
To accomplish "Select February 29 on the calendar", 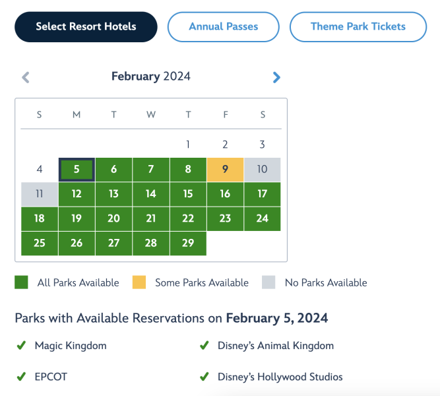I will [188, 243].
